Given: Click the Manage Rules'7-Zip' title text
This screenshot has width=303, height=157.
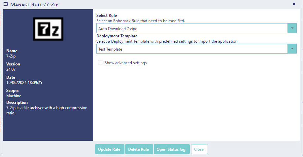Looking at the screenshot, I should (35, 4).
